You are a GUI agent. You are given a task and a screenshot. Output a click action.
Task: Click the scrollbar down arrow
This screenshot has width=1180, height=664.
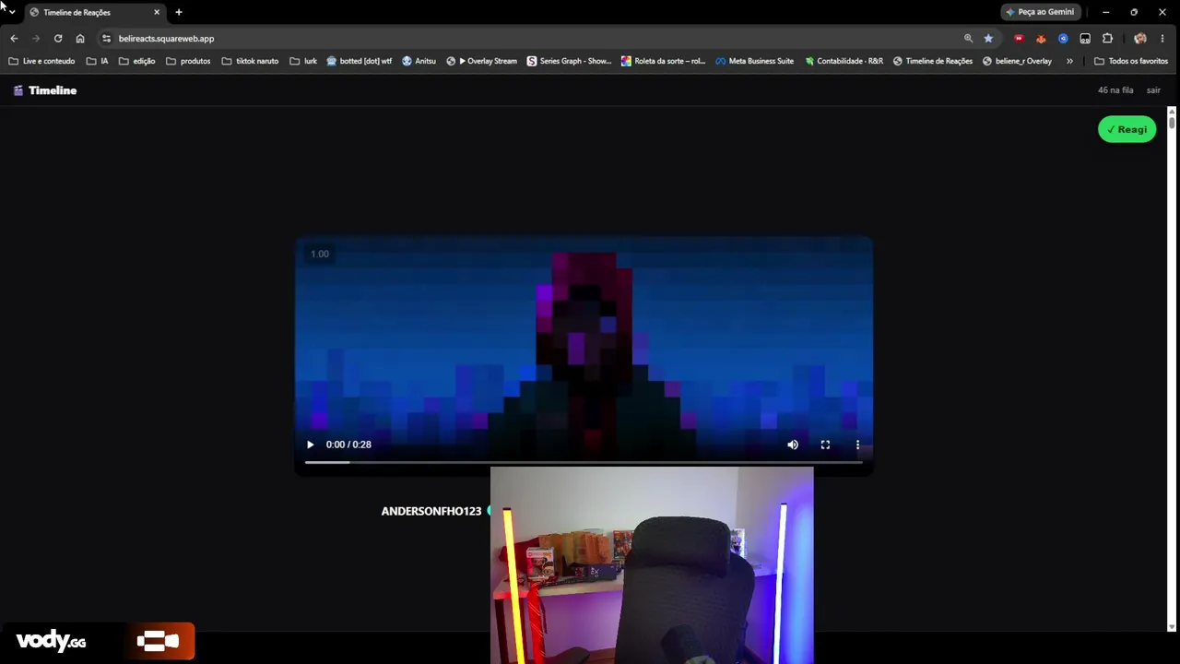click(x=1172, y=627)
